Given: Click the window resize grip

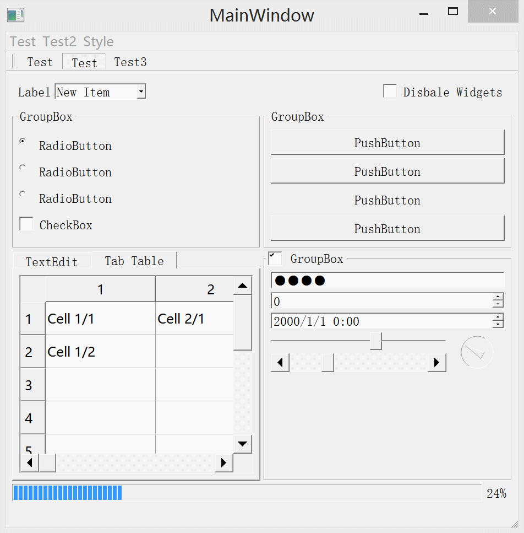Looking at the screenshot, I should click(x=514, y=524).
